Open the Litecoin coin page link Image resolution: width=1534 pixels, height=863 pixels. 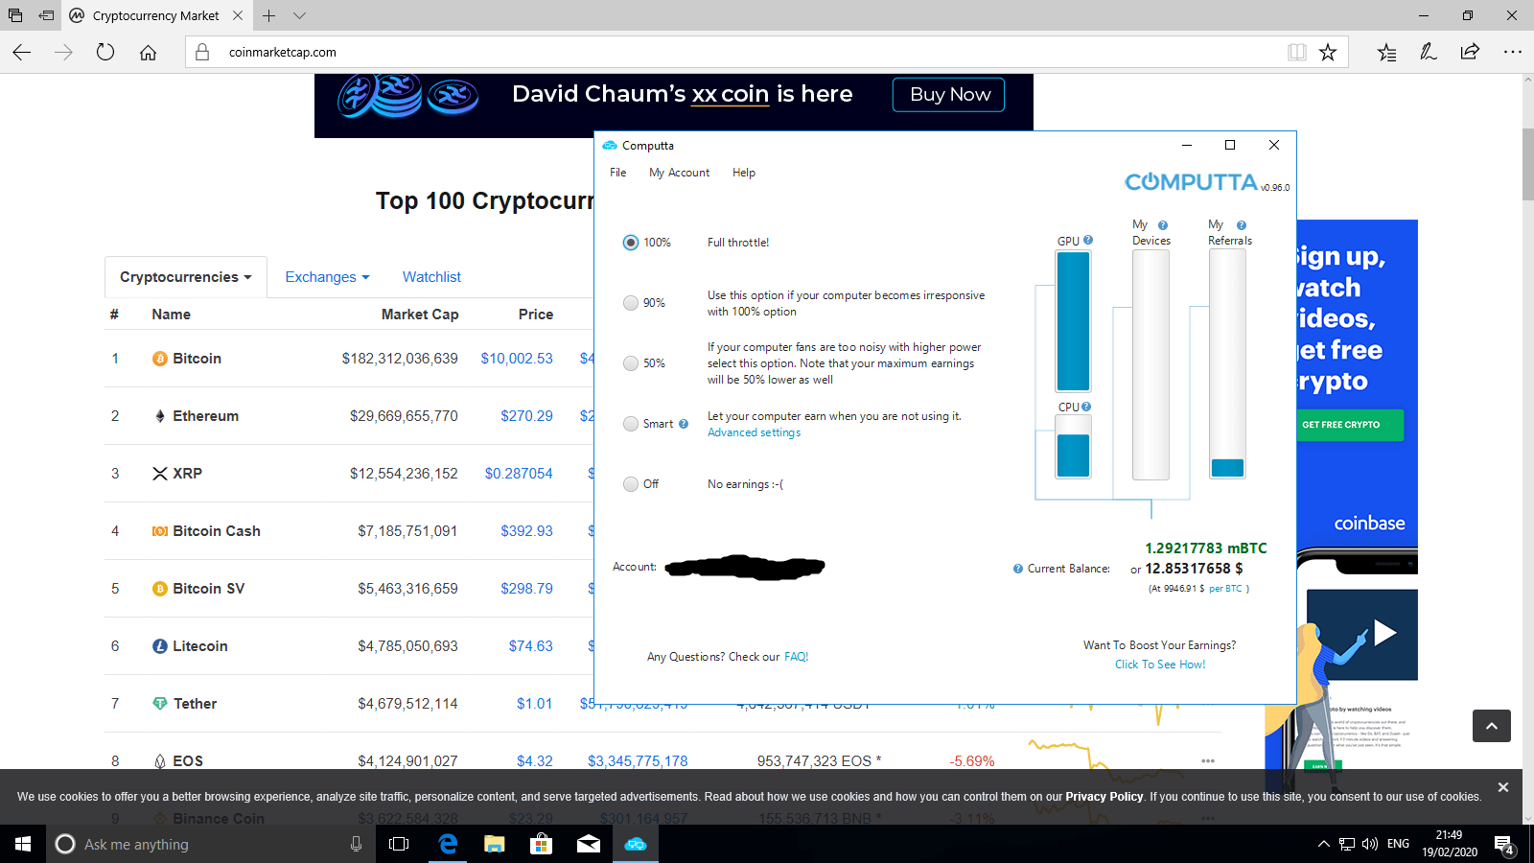tap(199, 646)
